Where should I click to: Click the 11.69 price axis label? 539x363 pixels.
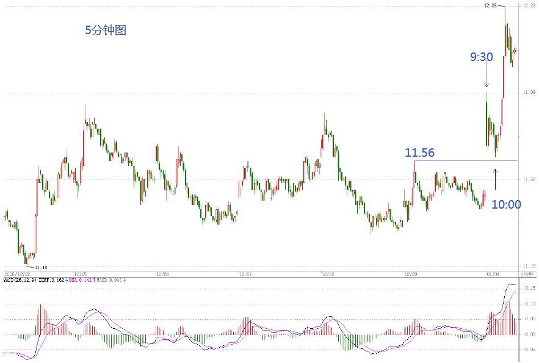[x=529, y=93]
